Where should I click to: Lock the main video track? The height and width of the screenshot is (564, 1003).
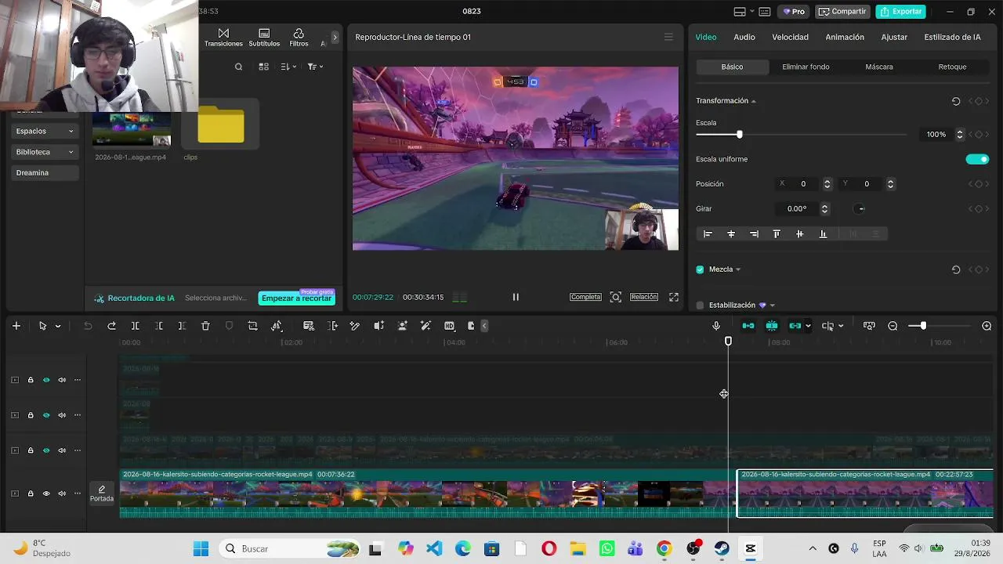(31, 493)
